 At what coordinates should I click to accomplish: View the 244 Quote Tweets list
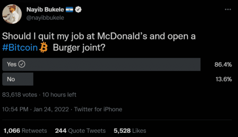click(x=80, y=131)
